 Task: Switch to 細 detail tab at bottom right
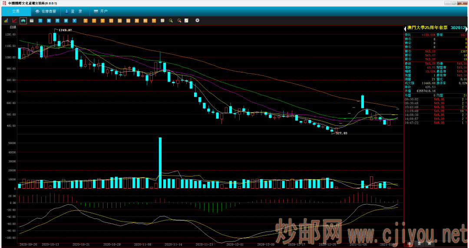[x=409, y=244]
